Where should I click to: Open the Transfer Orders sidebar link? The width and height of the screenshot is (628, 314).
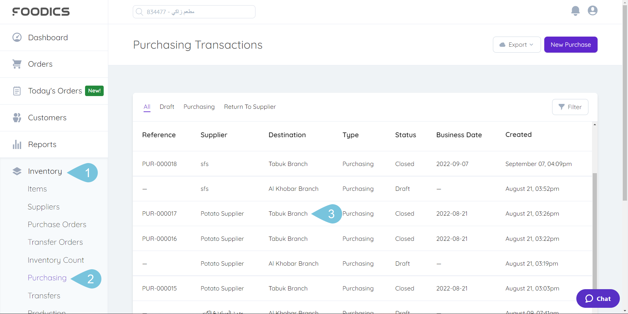(x=55, y=242)
